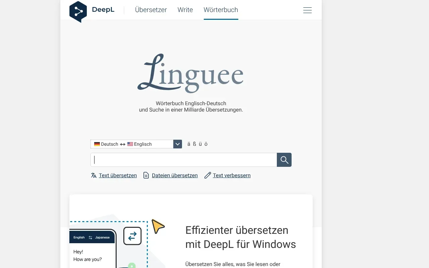Click the American flag next to Englisch
The width and height of the screenshot is (429, 268).
point(130,144)
